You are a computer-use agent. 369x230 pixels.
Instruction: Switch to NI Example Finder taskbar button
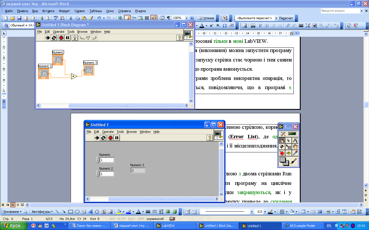tap(302, 226)
